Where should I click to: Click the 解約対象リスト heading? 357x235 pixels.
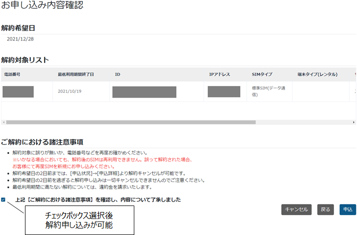tap(25, 60)
